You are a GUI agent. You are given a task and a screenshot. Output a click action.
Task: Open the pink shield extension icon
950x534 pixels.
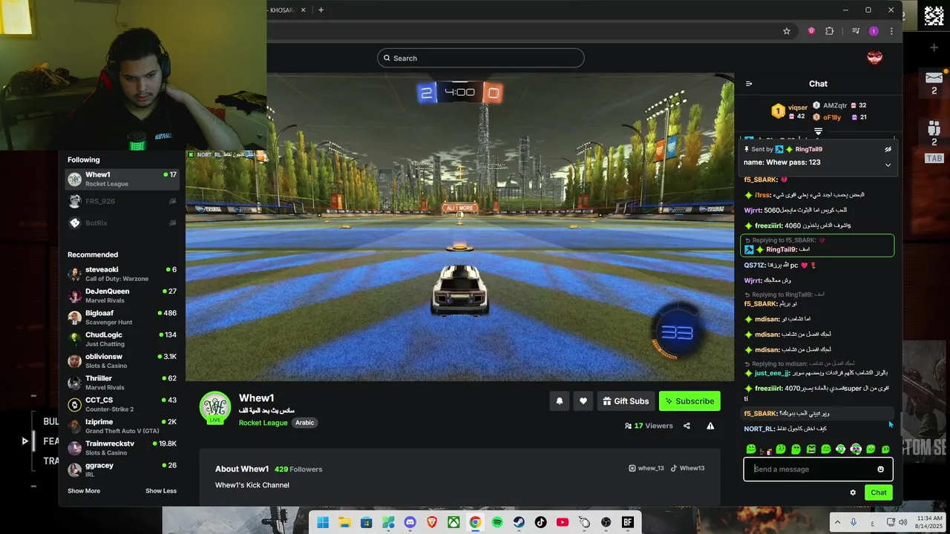(811, 31)
